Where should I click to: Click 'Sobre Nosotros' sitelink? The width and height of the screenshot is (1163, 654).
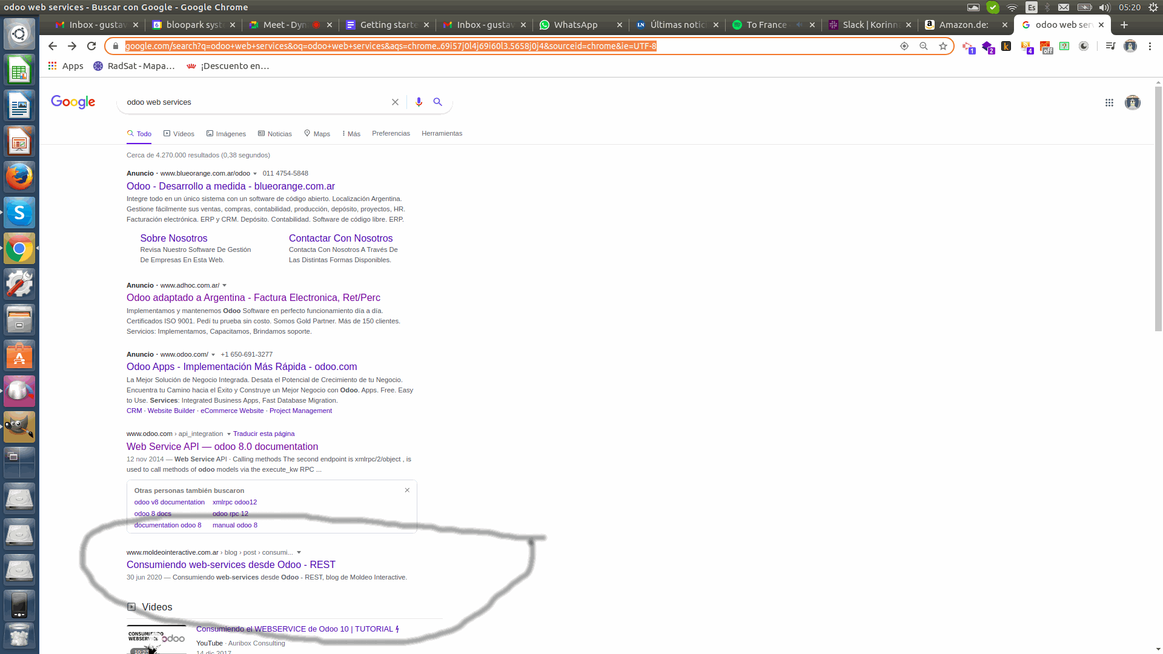[x=174, y=239]
